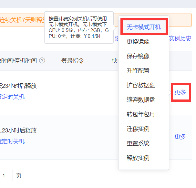Expand 更多 dropdown in the first row
Image resolution: width=196 pixels, height=188 pixels.
[x=180, y=92]
